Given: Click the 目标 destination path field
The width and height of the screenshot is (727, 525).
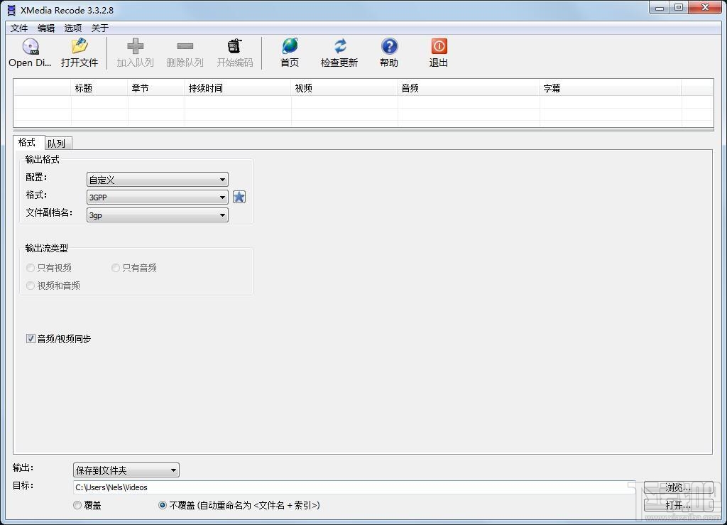Looking at the screenshot, I should [x=284, y=487].
